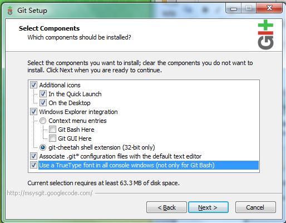This screenshot has width=286, height=223.
Task: Click the Git Setup title bar icon
Action: click(x=10, y=11)
